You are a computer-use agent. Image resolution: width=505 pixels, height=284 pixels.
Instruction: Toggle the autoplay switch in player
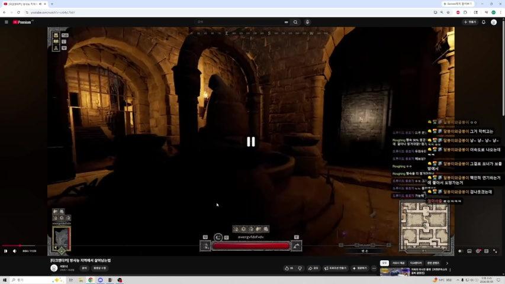point(461,251)
